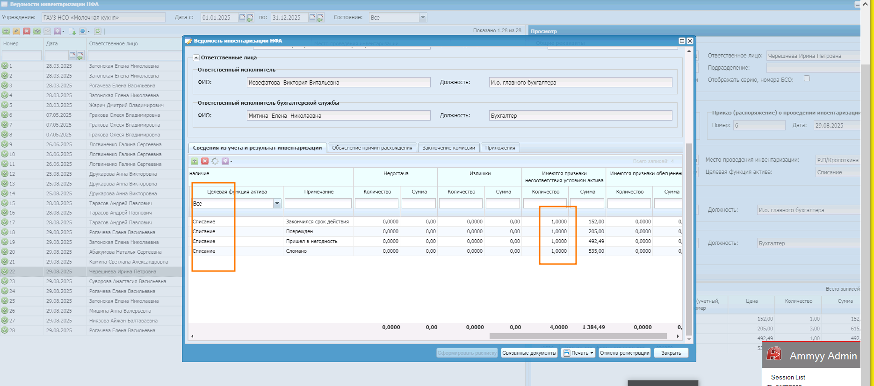Click the green add record icon in main toolbar
Viewport: 874px width, 386px height.
click(x=6, y=31)
